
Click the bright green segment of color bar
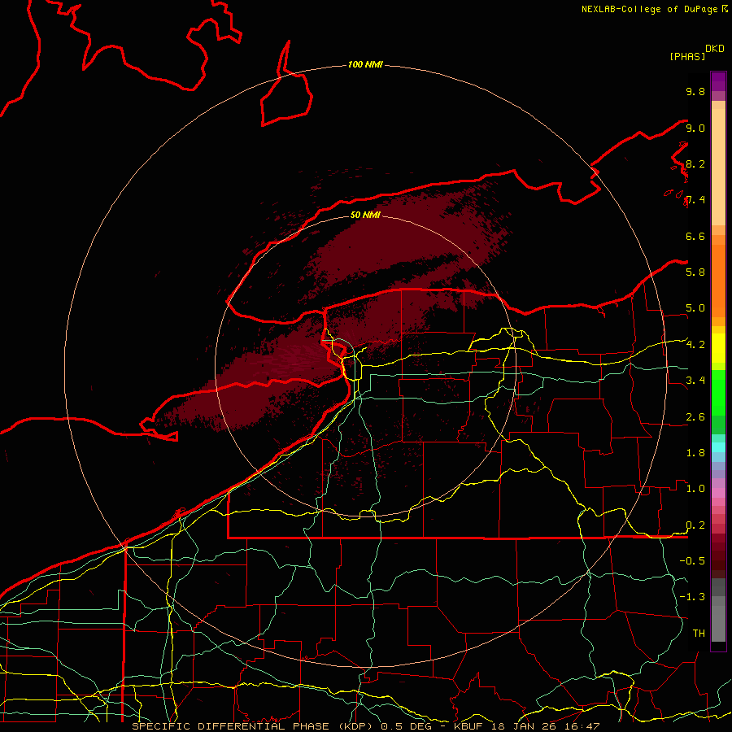click(718, 392)
